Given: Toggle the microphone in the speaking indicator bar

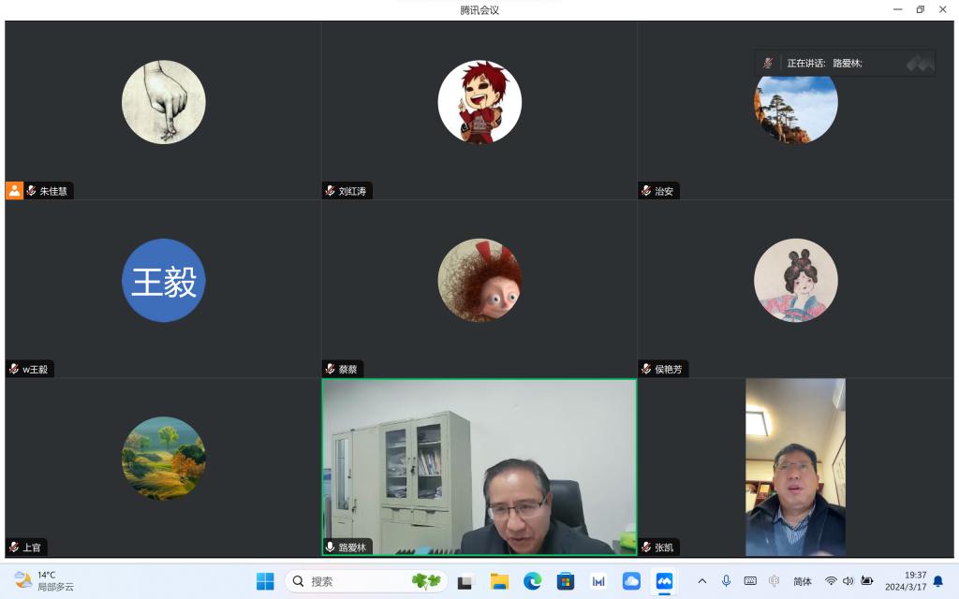Looking at the screenshot, I should pyautogui.click(x=768, y=63).
